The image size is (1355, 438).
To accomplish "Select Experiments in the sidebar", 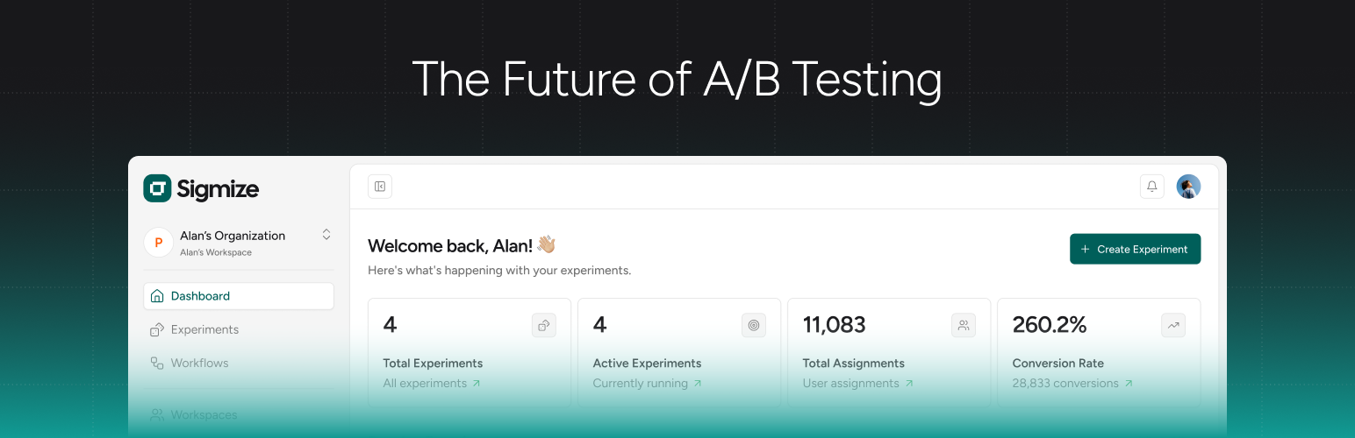I will click(204, 329).
